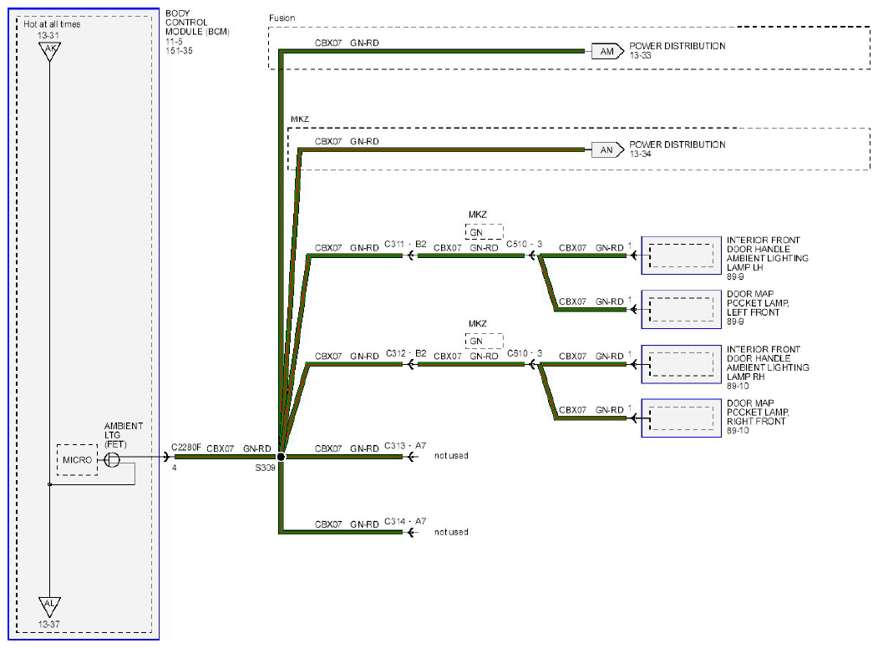
Task: Click connector symbol beside C510 - 3
Action: [532, 256]
